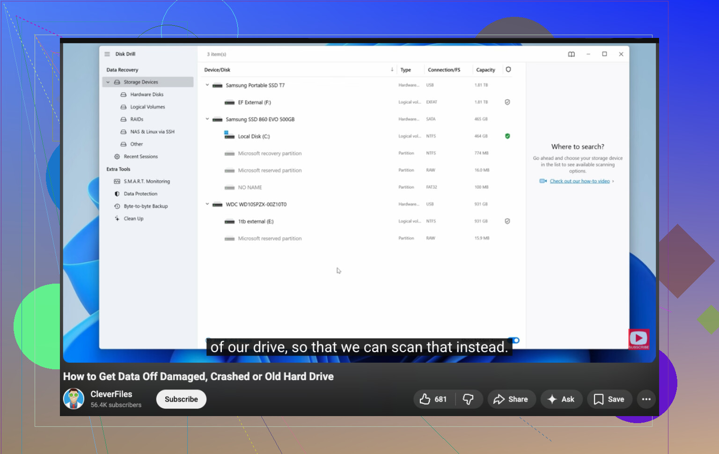
Task: Click the book help icon in title bar
Action: pos(572,54)
